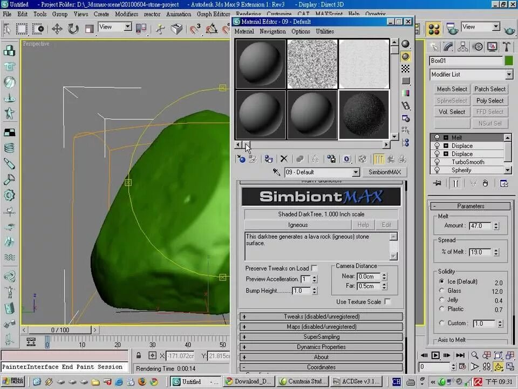Viewport: 518px width, 389px height.
Task: Click Show Map in Viewport icon
Action: (363, 159)
